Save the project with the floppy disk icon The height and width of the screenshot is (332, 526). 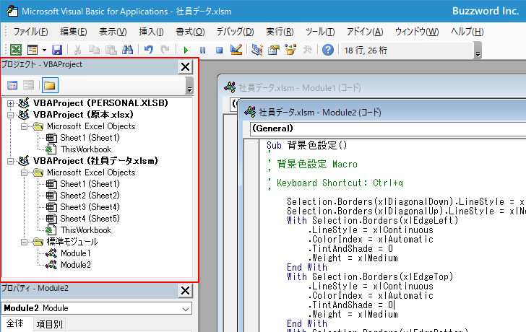(x=57, y=50)
